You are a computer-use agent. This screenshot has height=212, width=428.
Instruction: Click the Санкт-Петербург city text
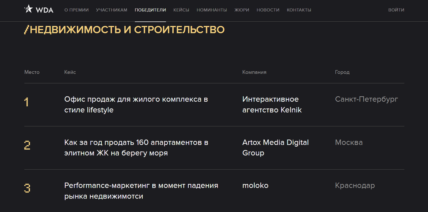tap(367, 99)
